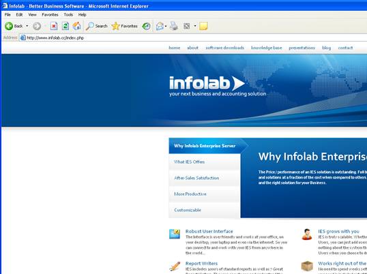Open the Search magnifier toolbar button
367x274 pixels.
(x=96, y=26)
